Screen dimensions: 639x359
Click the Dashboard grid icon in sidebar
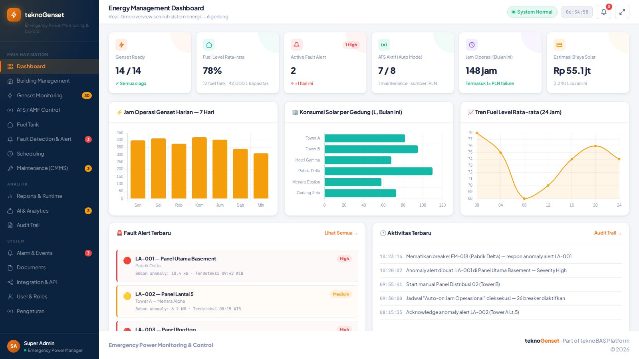10,67
